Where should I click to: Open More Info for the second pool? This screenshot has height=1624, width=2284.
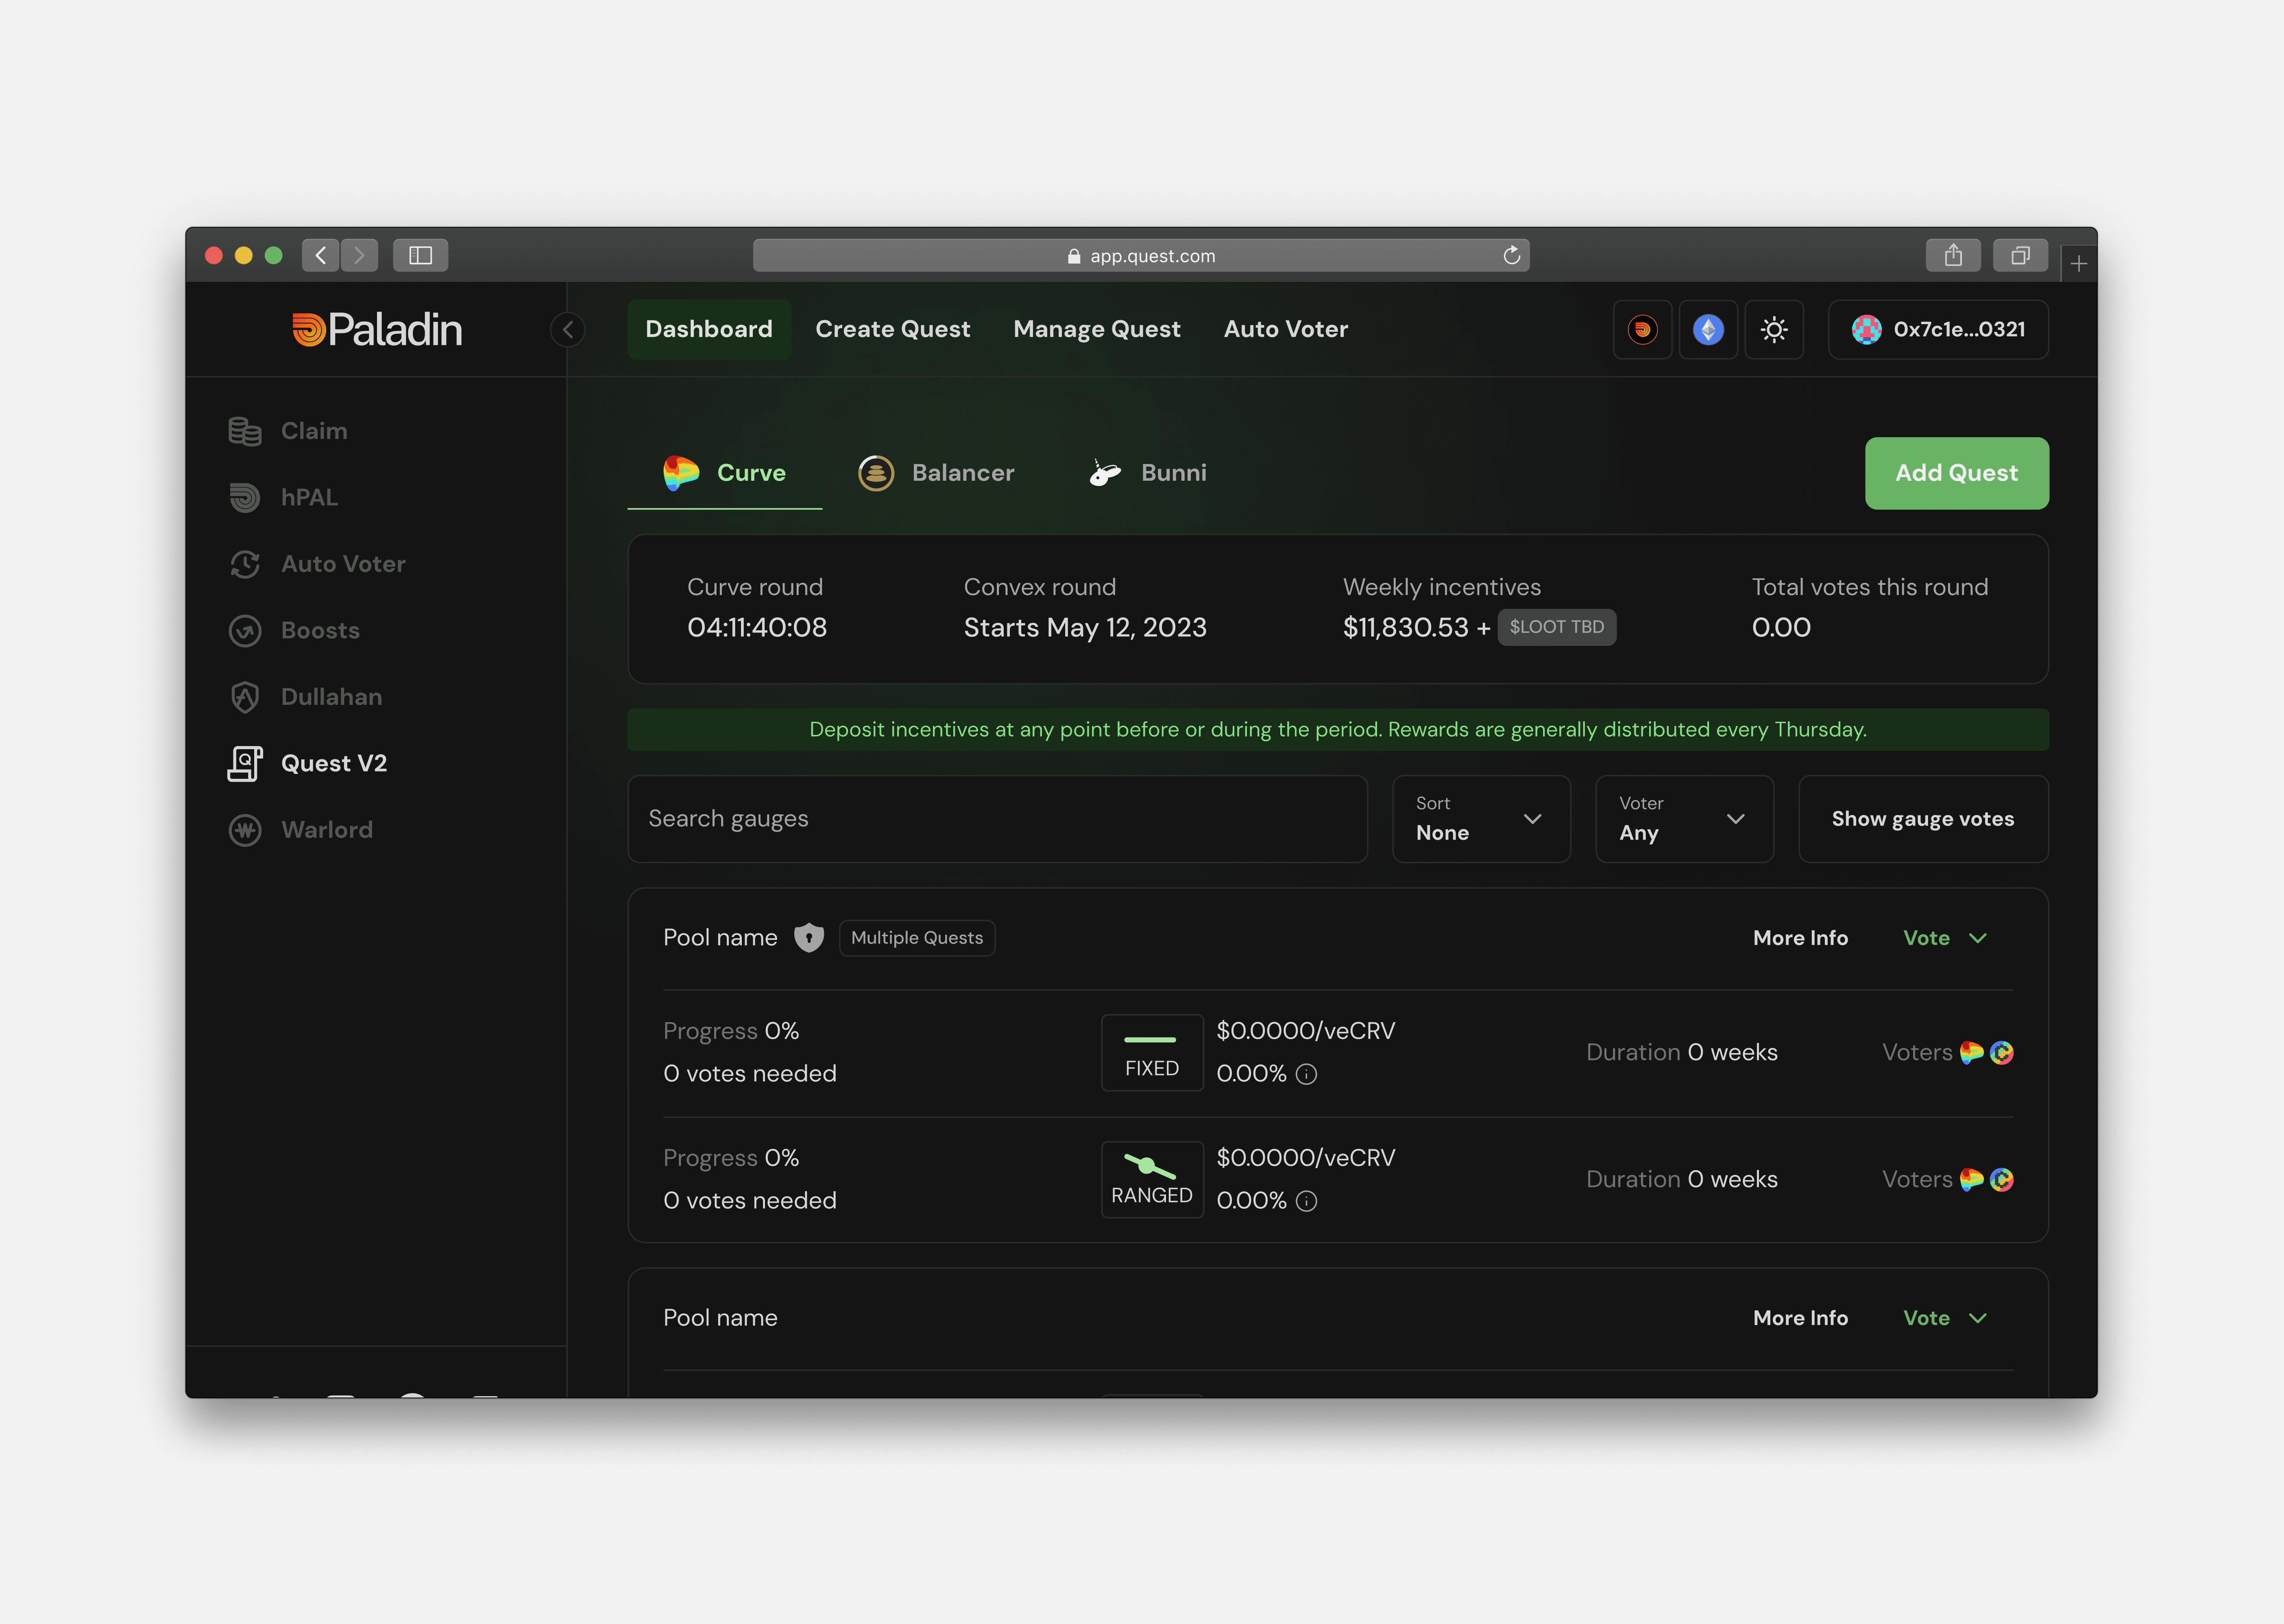(x=1800, y=1318)
